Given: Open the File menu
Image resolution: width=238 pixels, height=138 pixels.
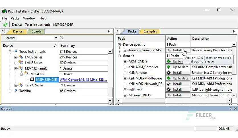Looking at the screenshot, I should tap(4, 18).
